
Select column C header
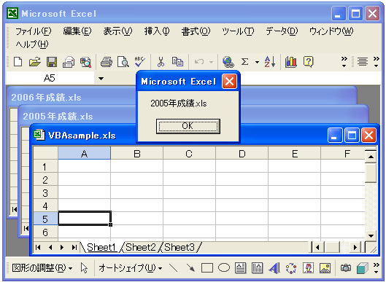click(189, 154)
